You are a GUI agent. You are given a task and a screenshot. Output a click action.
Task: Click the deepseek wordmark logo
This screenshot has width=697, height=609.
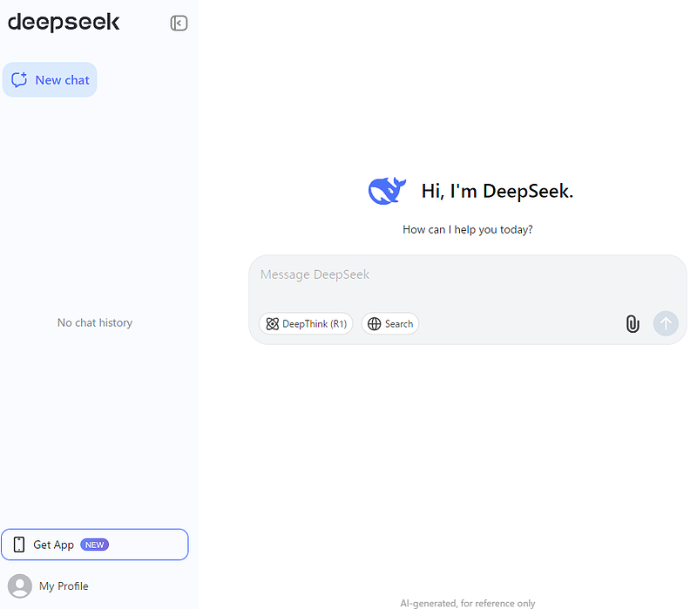(64, 23)
